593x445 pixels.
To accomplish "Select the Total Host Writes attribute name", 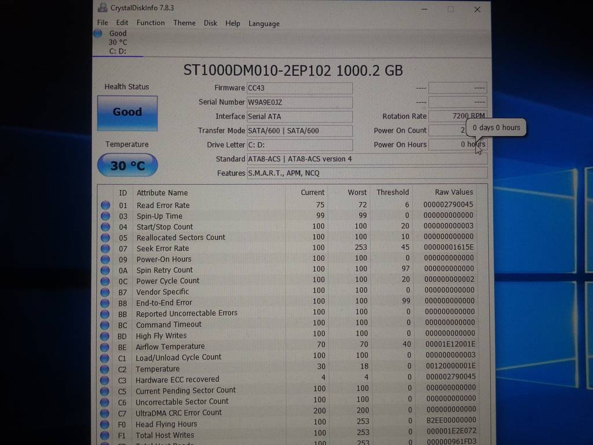I will pyautogui.click(x=164, y=435).
